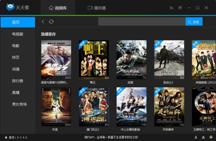
Task: Click the 冲上云霄电影版 title text
Action: pyautogui.click(x=130, y=130)
